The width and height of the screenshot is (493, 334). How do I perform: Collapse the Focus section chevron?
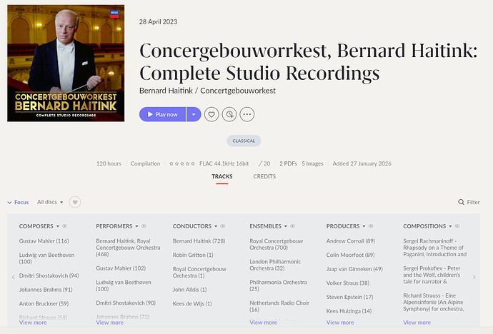(9, 203)
